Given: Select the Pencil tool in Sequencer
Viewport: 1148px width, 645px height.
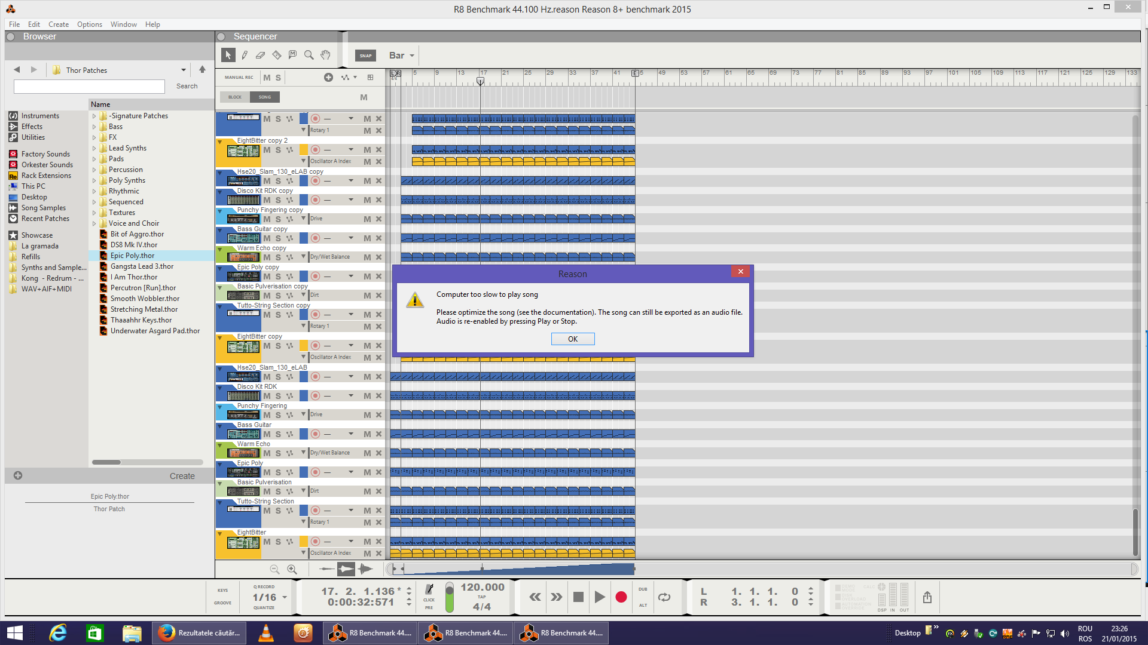Looking at the screenshot, I should click(245, 55).
